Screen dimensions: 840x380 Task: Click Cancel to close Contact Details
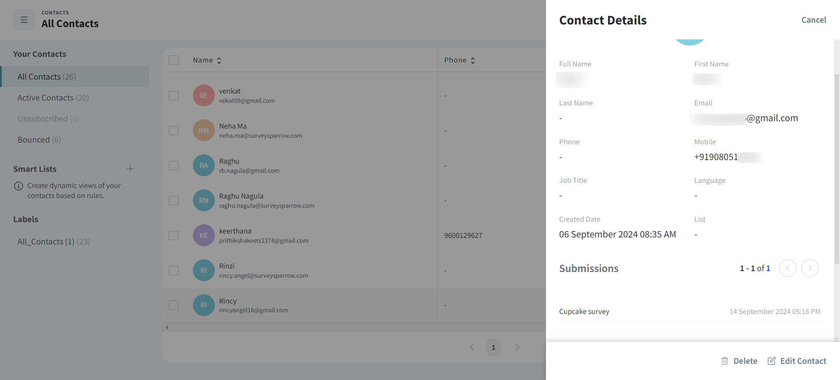tap(813, 20)
